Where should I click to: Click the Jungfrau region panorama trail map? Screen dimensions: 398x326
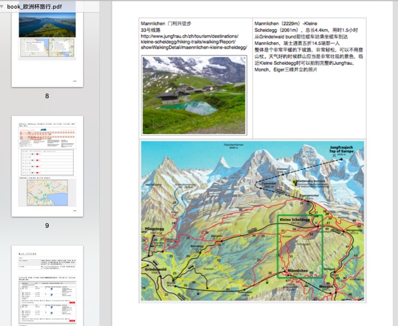point(252,221)
